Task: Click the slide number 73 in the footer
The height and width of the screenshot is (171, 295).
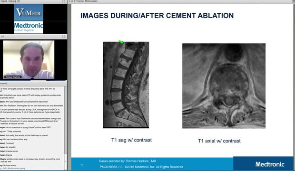Action: (82, 166)
